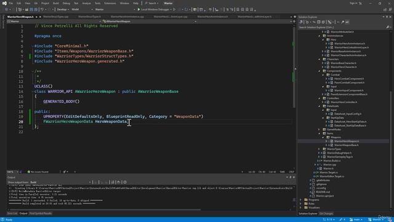Select Warrior.Build.cs file
Viewport: 394px width, 222px height.
coord(332,161)
